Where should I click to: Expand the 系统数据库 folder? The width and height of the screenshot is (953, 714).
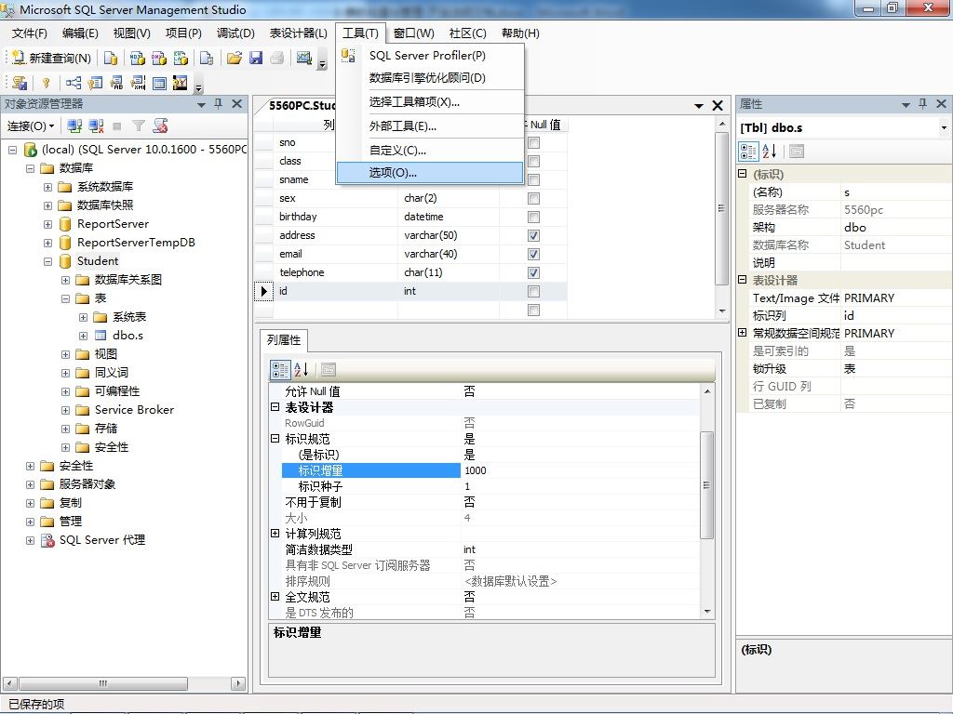point(48,187)
